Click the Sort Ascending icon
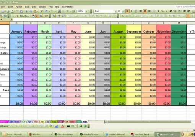This screenshot has height=137, width=195. (74, 11)
